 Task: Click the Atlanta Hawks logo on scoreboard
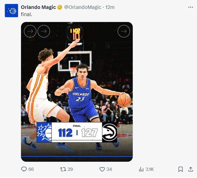pyautogui.click(x=110, y=132)
